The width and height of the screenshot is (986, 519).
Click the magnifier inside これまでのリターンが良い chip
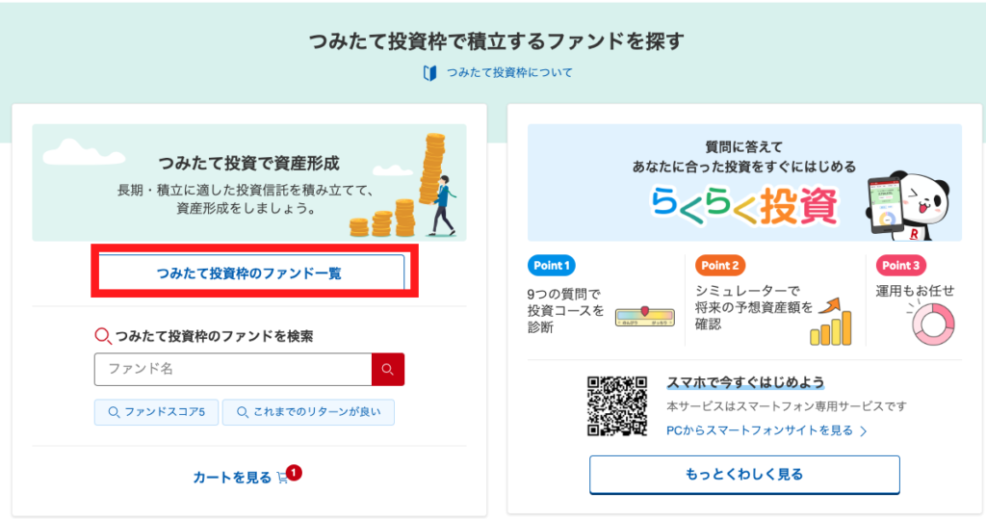tap(242, 413)
